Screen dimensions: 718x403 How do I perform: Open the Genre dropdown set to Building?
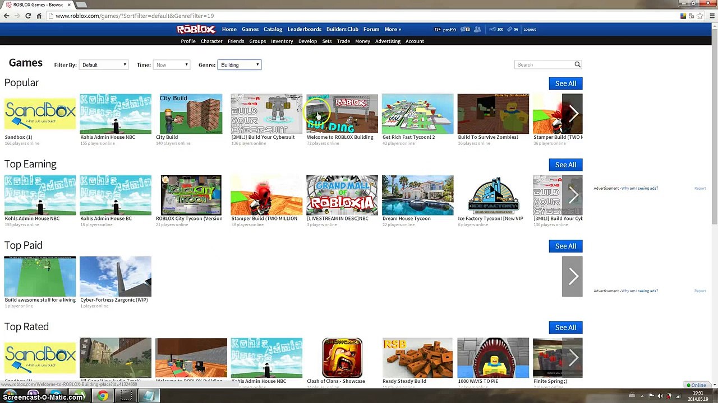[240, 65]
